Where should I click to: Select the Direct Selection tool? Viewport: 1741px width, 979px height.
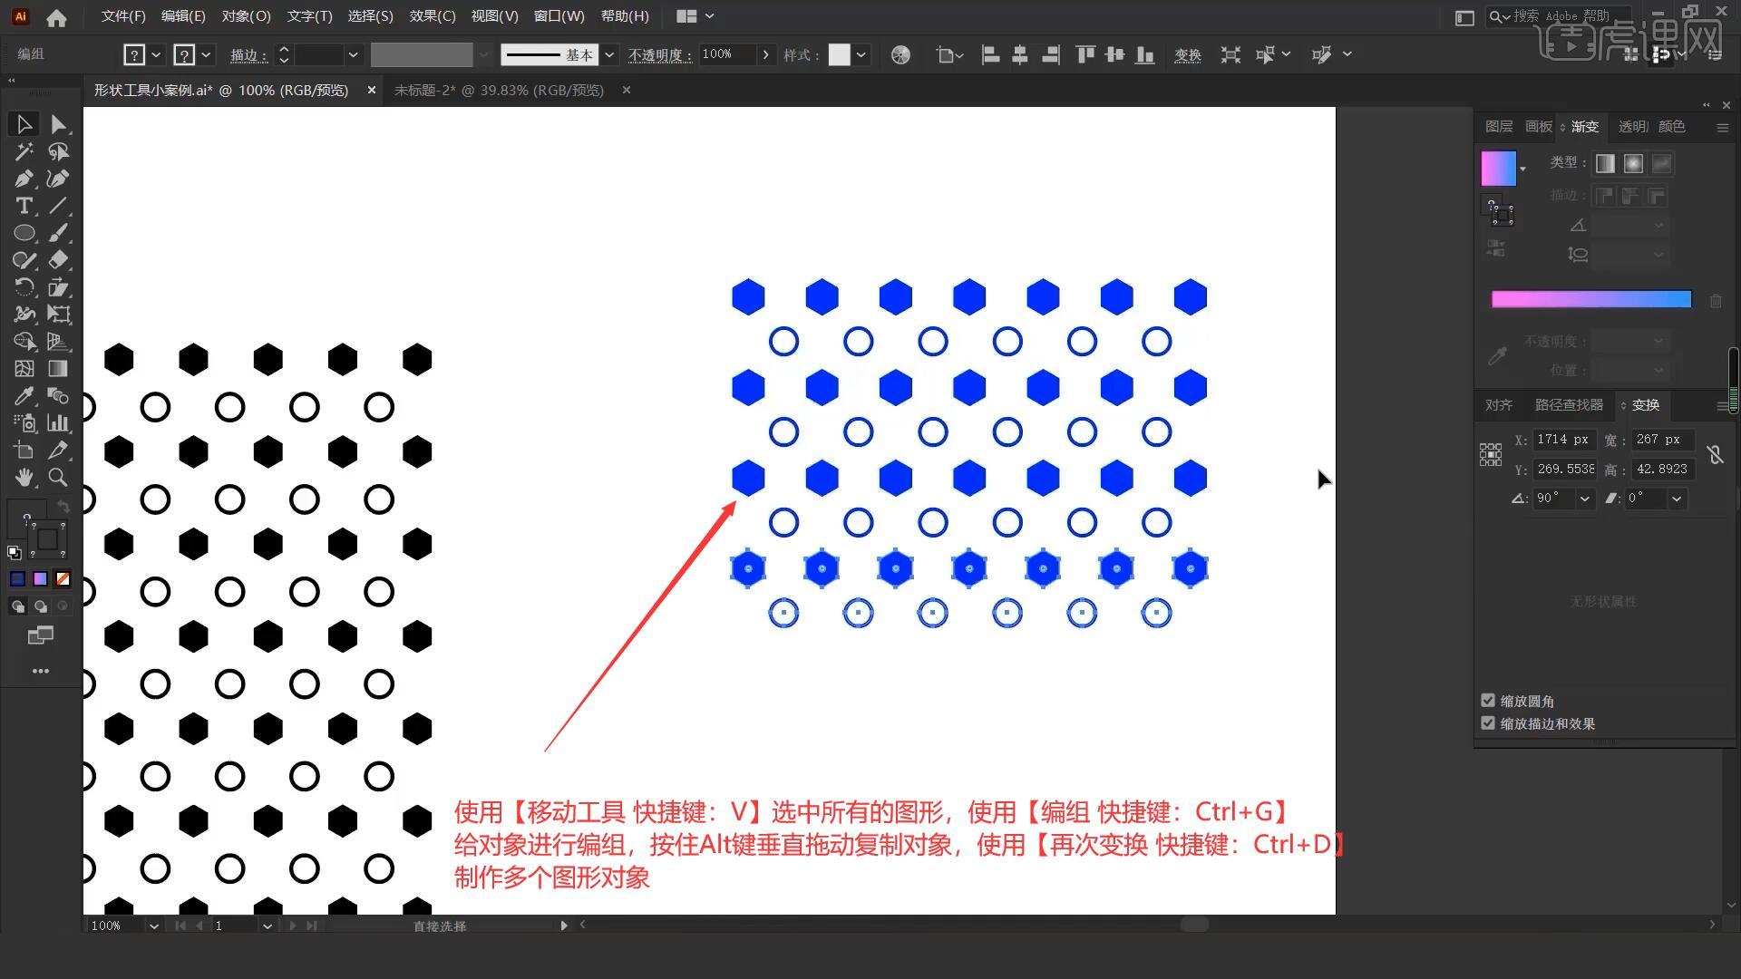[59, 124]
